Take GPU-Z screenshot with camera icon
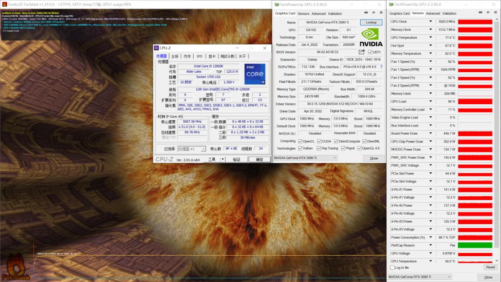 [x=366, y=13]
